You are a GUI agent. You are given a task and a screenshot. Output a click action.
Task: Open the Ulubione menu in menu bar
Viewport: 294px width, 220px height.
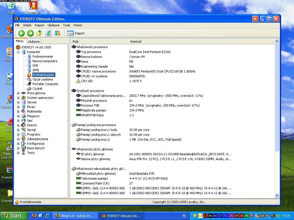pos(54,25)
